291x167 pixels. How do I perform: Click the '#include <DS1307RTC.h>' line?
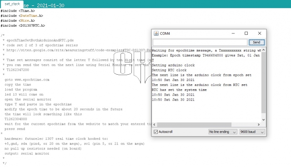point(23,25)
